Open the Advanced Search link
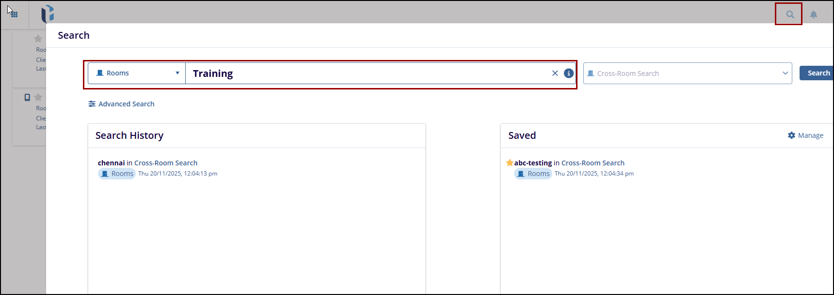This screenshot has width=834, height=295. tap(126, 104)
